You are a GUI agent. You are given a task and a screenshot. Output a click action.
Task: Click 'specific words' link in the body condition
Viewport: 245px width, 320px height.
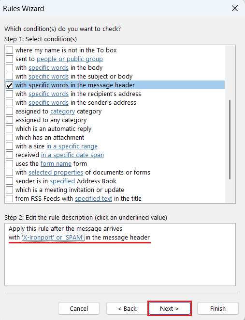[49, 68]
